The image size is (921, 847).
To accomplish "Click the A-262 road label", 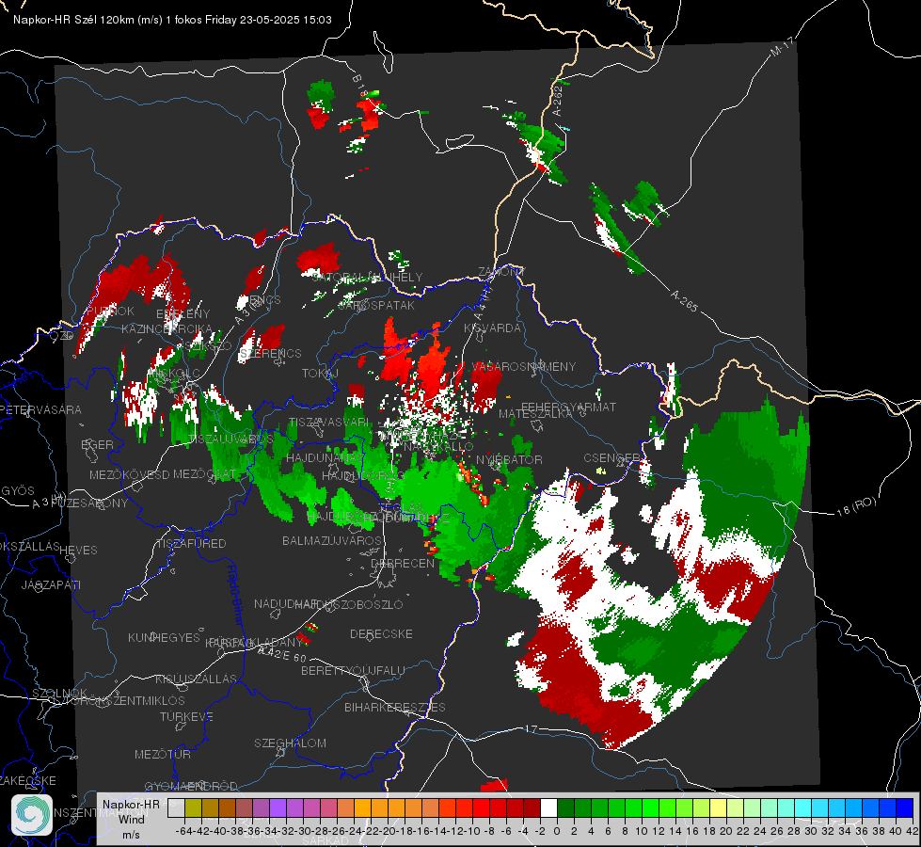I will point(557,101).
